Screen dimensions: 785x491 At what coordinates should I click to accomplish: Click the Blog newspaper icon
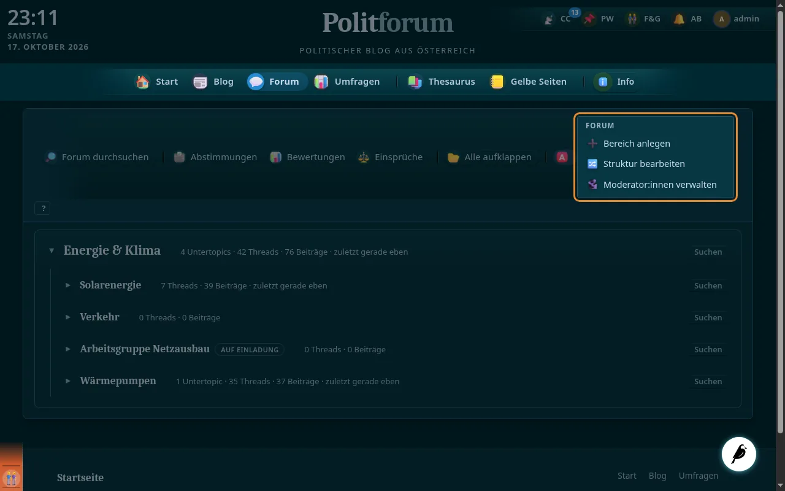(201, 82)
